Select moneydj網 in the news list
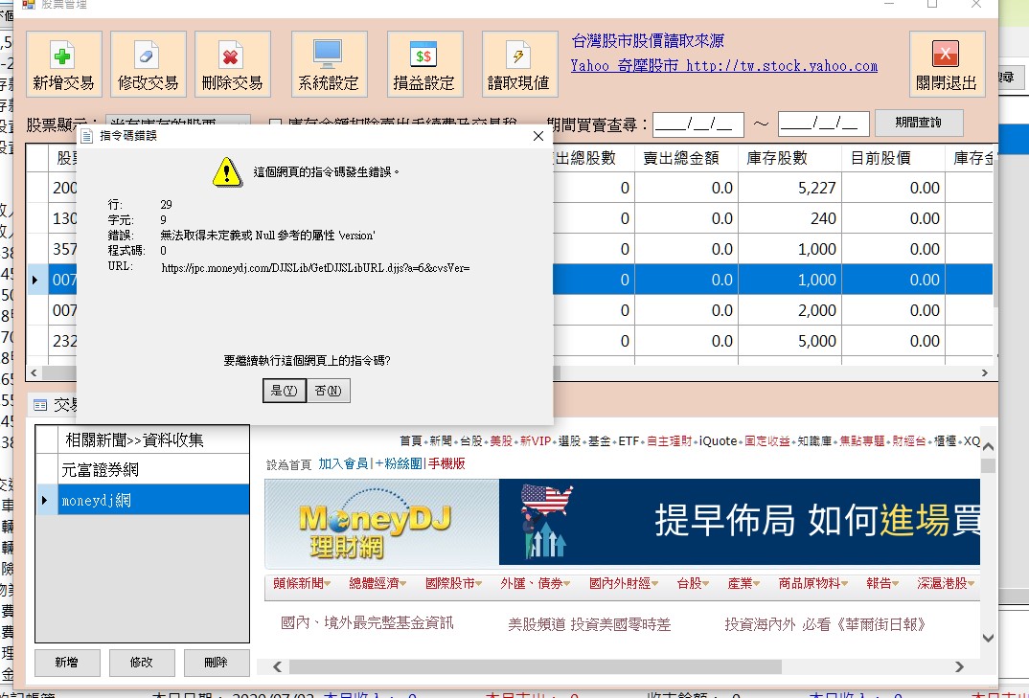This screenshot has height=698, width=1029. click(x=153, y=500)
